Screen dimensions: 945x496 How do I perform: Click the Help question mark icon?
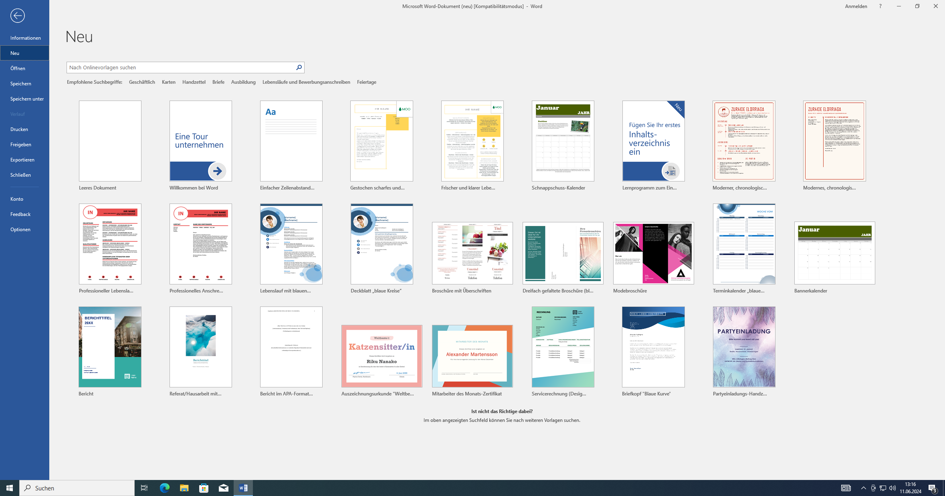(880, 6)
